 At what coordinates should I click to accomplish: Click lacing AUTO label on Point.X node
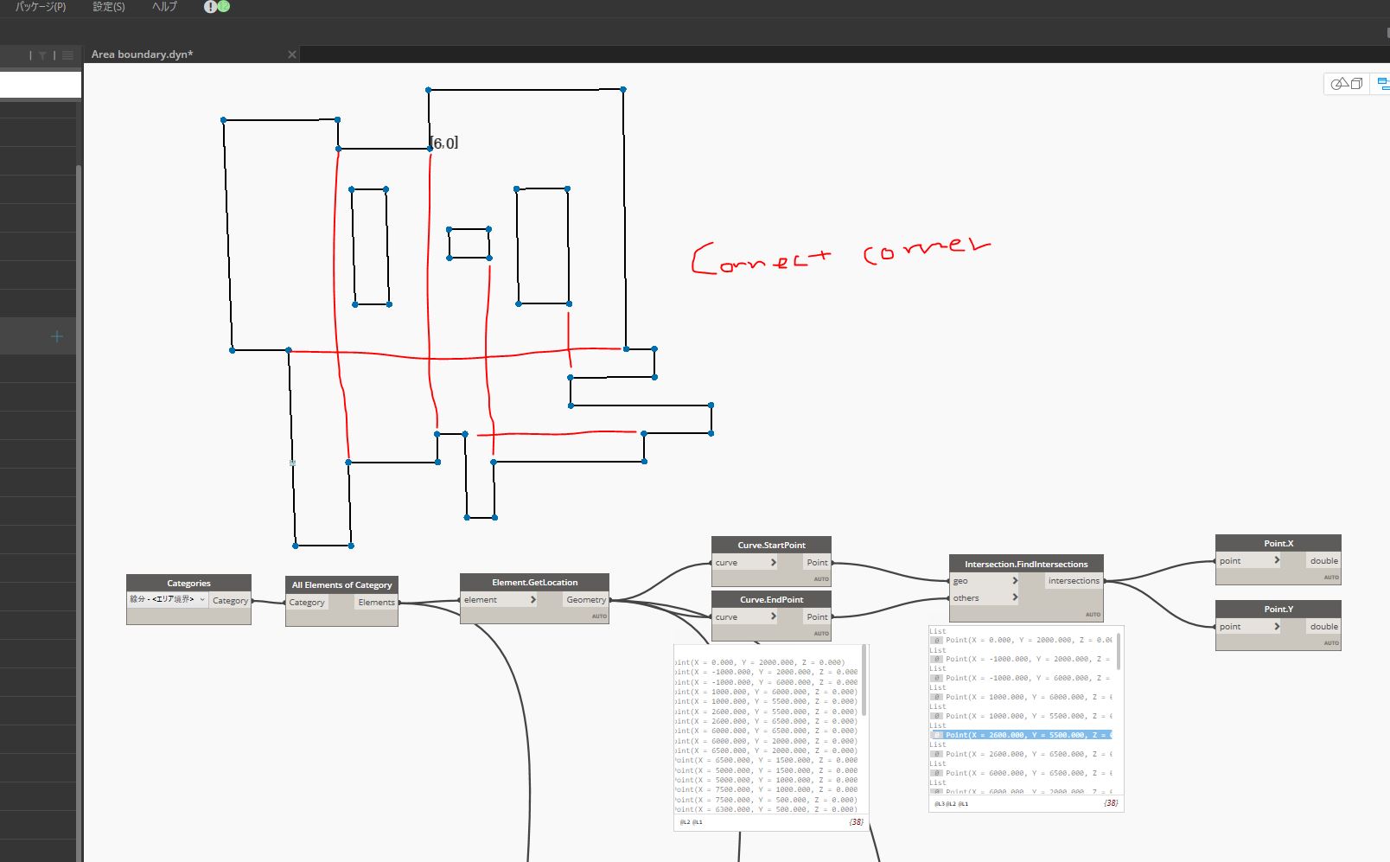tap(1331, 578)
